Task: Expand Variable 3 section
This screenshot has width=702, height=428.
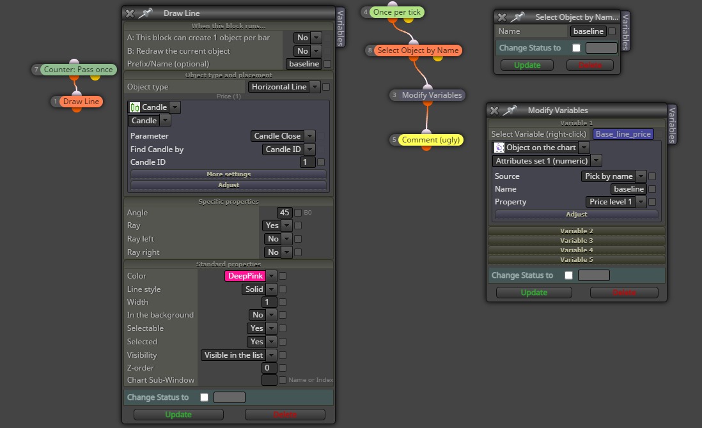Action: (576, 241)
